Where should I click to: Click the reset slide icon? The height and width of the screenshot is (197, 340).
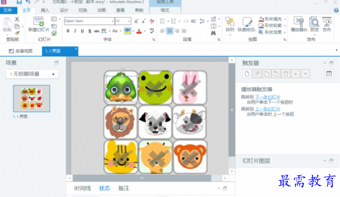click(x=54, y=26)
